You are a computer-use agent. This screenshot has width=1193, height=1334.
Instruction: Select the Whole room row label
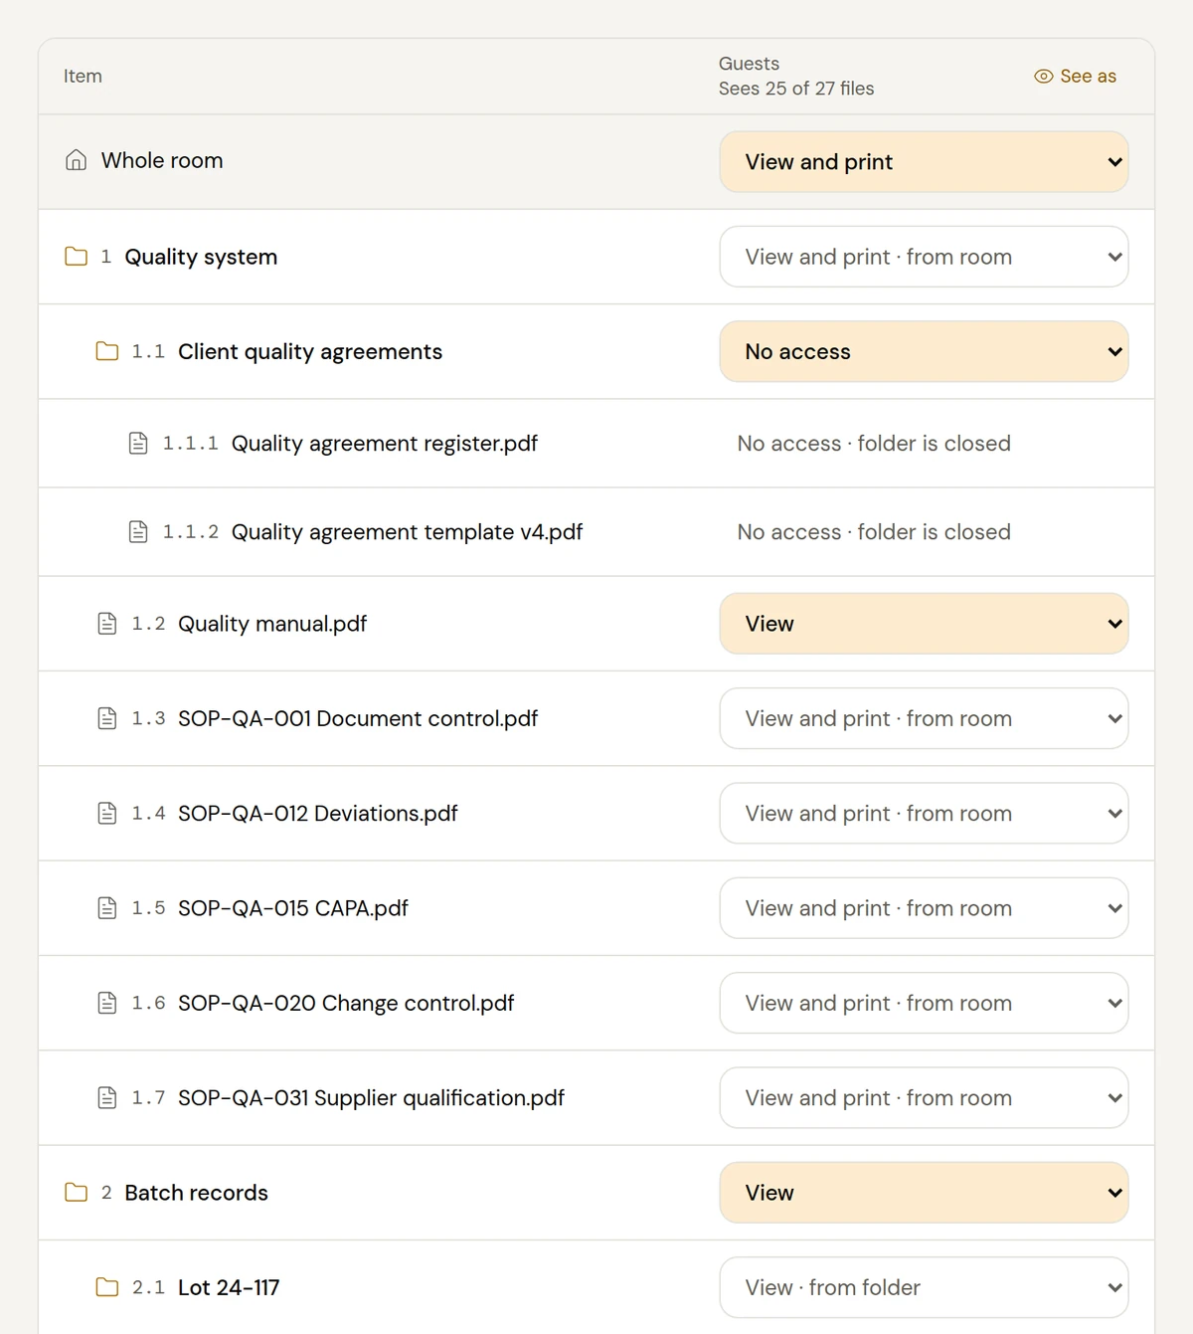click(x=162, y=160)
